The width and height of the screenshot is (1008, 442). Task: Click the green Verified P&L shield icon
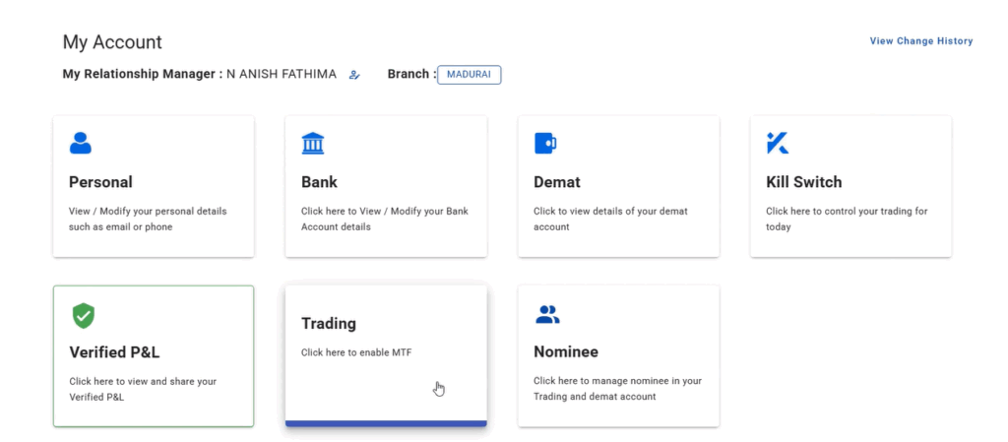point(83,315)
